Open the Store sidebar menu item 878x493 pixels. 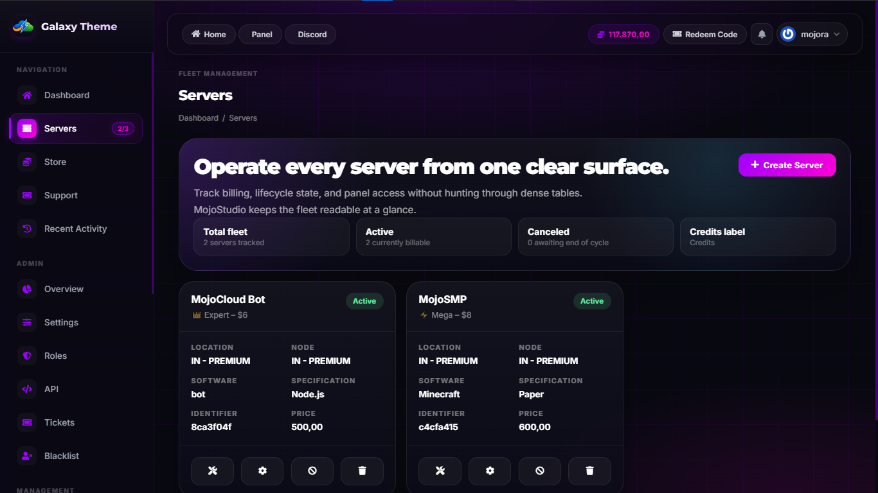pos(55,162)
